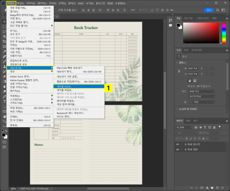Select the Spot Healing Brush tool
Image resolution: width=230 pixels, height=191 pixels.
pyautogui.click(x=4, y=56)
